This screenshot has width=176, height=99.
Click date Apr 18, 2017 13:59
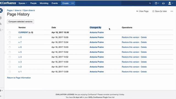point(60,71)
